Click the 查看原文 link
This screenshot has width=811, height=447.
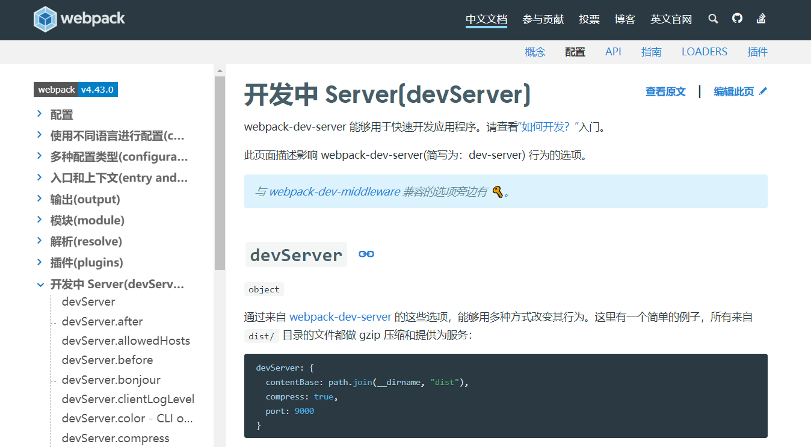click(x=665, y=91)
